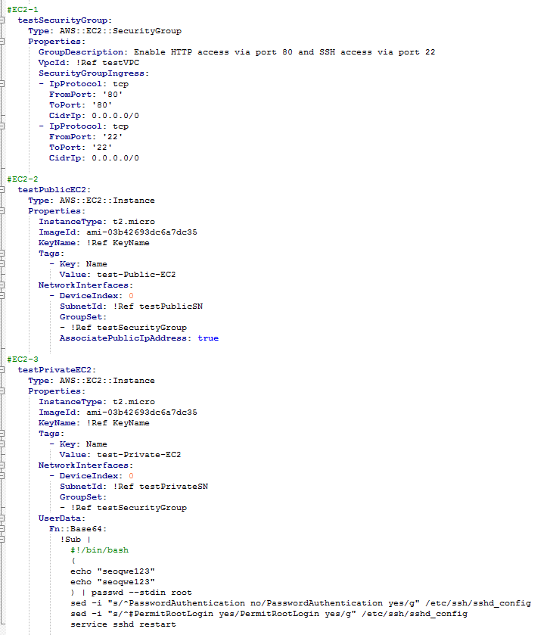The image size is (550, 635).
Task: Click the !Sub | line
Action: 76,540
